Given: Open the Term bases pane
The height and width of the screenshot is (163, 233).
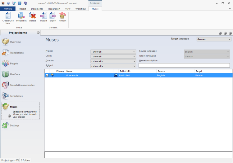Looking at the screenshot, I should pos(16,96).
